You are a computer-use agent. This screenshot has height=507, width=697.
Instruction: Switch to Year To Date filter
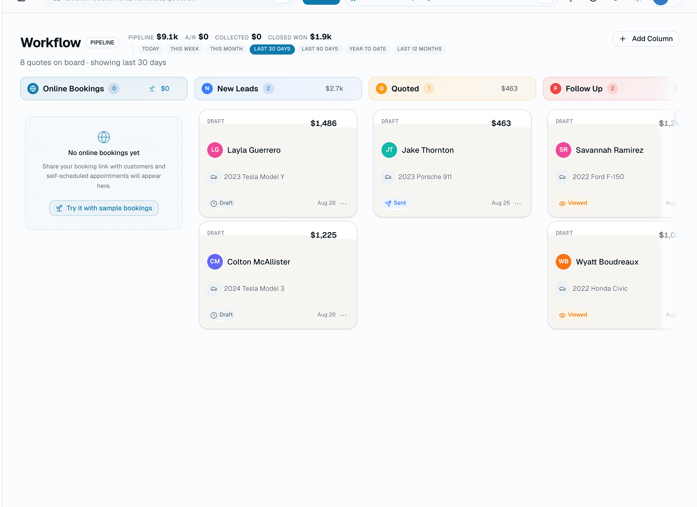(x=368, y=49)
